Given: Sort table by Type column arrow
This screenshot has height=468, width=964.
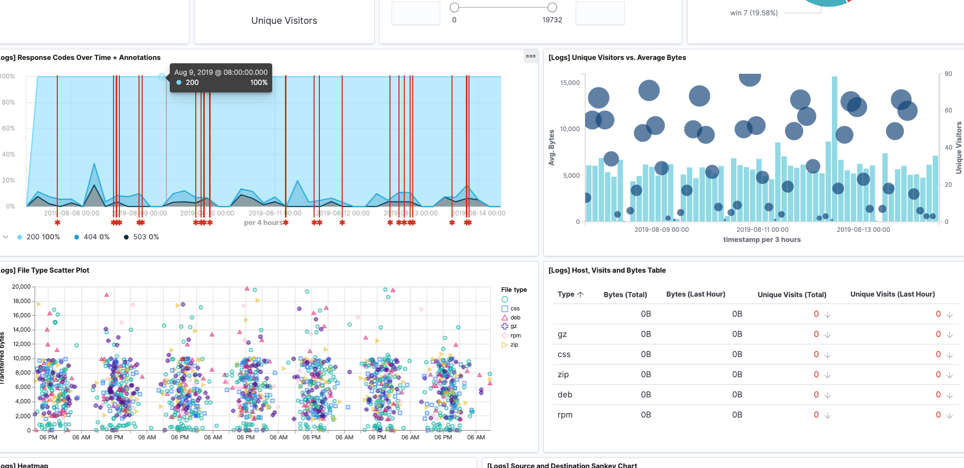Looking at the screenshot, I should point(580,294).
